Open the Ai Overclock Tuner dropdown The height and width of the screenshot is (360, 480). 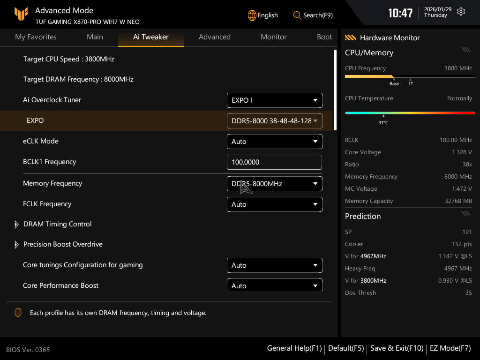[x=274, y=100]
